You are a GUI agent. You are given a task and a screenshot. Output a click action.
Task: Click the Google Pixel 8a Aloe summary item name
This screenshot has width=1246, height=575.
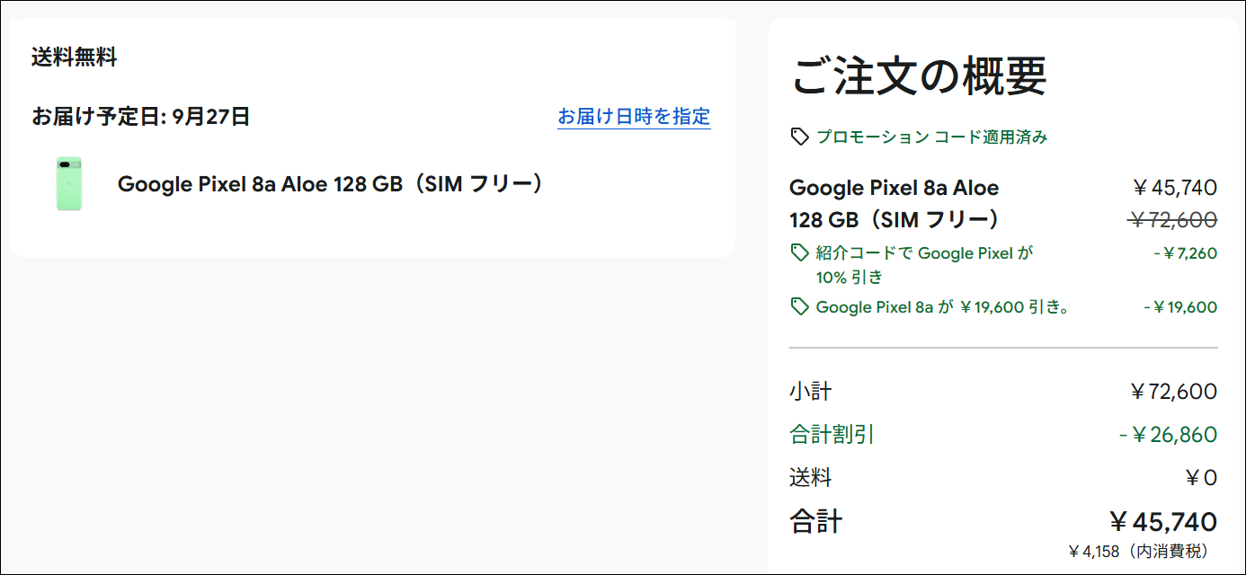894,203
